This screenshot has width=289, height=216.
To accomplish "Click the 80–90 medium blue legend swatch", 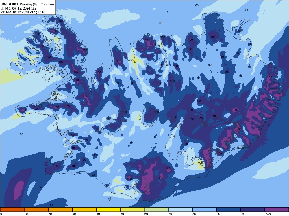I will coord(205,210).
